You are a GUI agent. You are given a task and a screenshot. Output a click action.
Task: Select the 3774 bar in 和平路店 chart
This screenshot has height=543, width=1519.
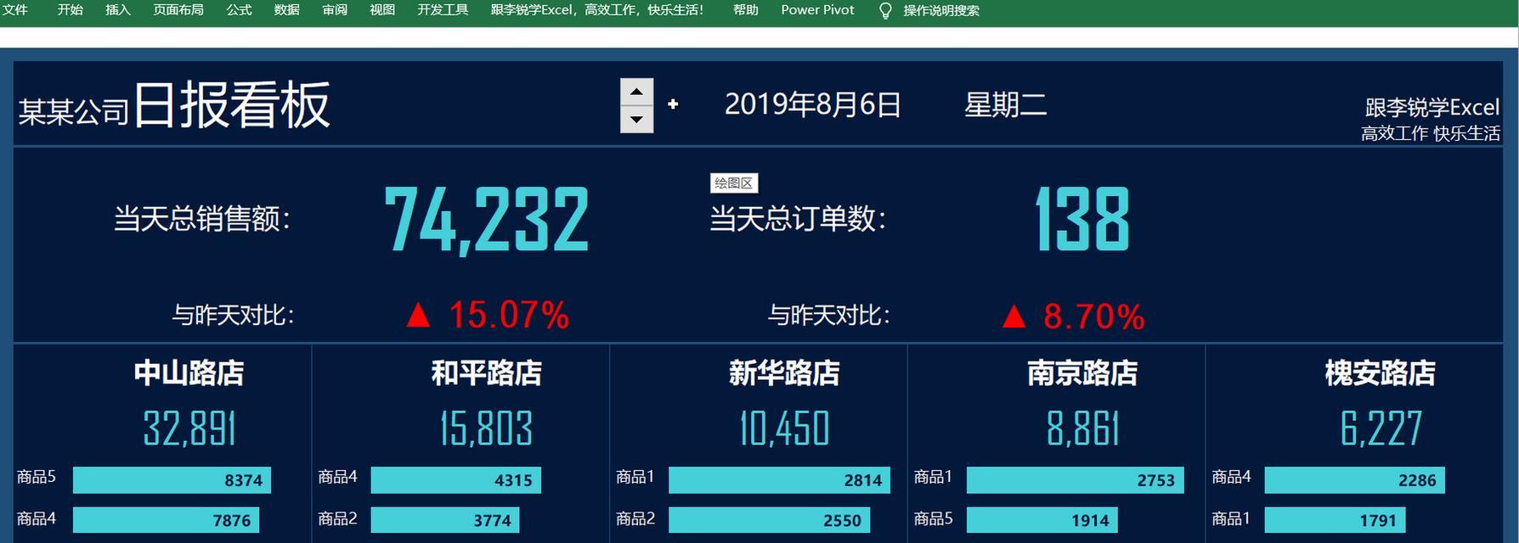click(x=445, y=520)
